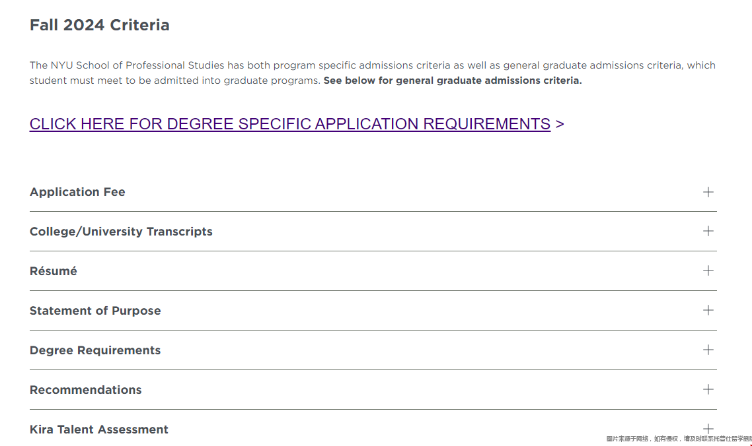Click the plus icon beside Degree Requirements
The image size is (752, 446).
coord(708,350)
